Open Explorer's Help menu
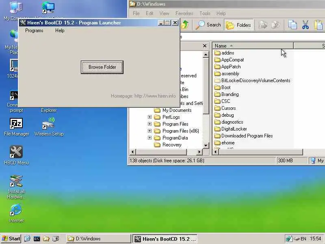Image resolution: width=325 pixels, height=244 pixels. coord(221,13)
